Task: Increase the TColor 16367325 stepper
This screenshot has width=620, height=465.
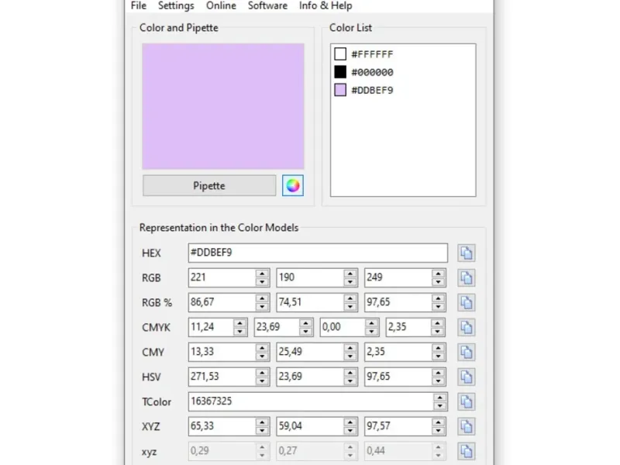Action: 440,398
